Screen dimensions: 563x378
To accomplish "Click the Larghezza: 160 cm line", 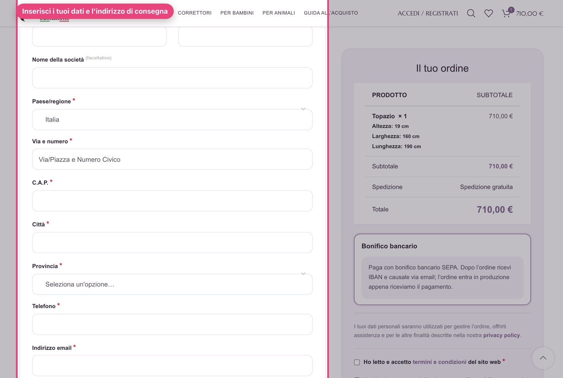I will coord(396,136).
